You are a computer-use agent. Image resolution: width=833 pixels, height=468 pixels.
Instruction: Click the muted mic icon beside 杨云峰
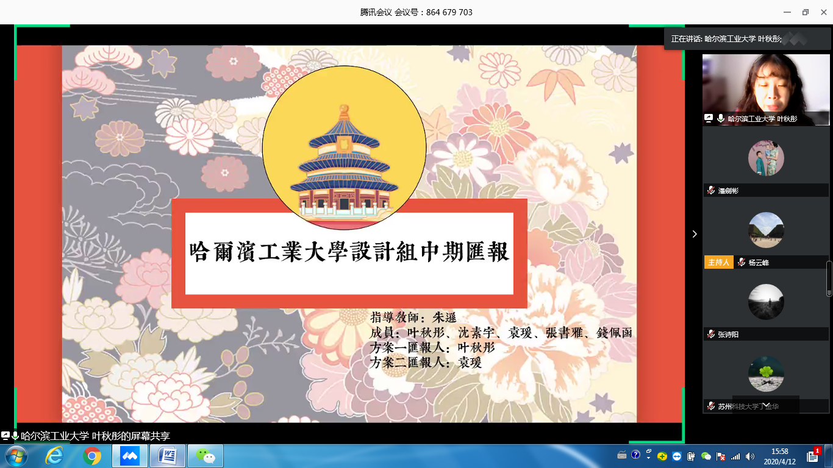741,263
